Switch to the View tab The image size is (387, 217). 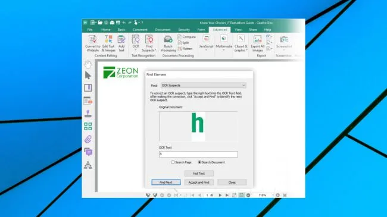point(238,30)
